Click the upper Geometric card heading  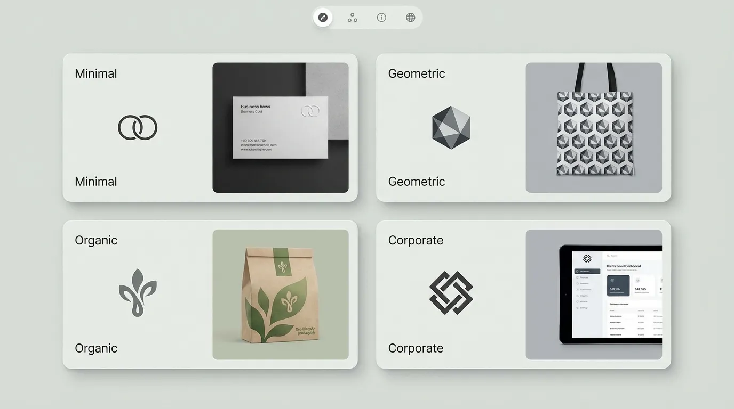416,73
